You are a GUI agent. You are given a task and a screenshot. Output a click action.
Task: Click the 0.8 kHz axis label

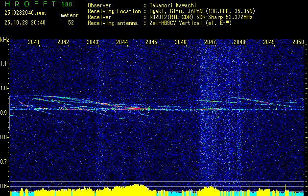pos(4,137)
